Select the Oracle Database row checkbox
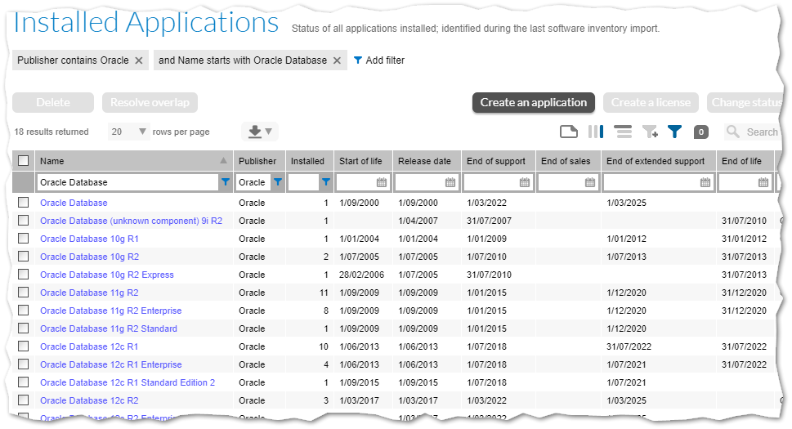Screen dimensions: 792x429 click(x=23, y=203)
